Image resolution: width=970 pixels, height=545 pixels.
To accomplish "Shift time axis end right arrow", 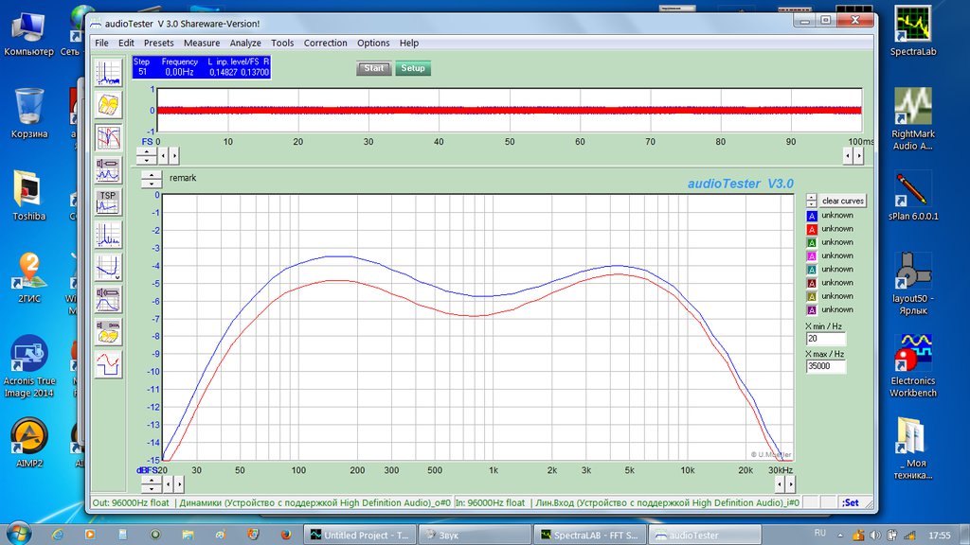I will point(858,156).
